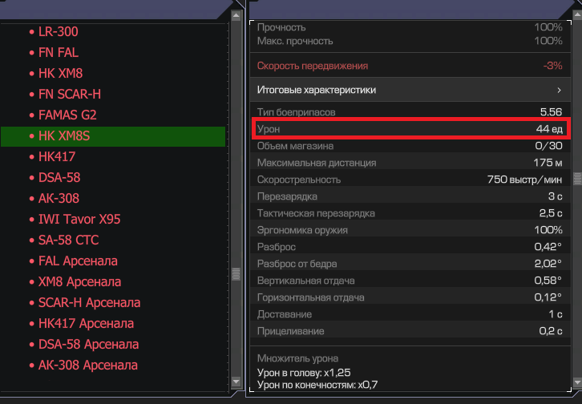This screenshot has height=404, width=582.
Task: Pick FN SCAR-H from the list
Action: coord(70,94)
